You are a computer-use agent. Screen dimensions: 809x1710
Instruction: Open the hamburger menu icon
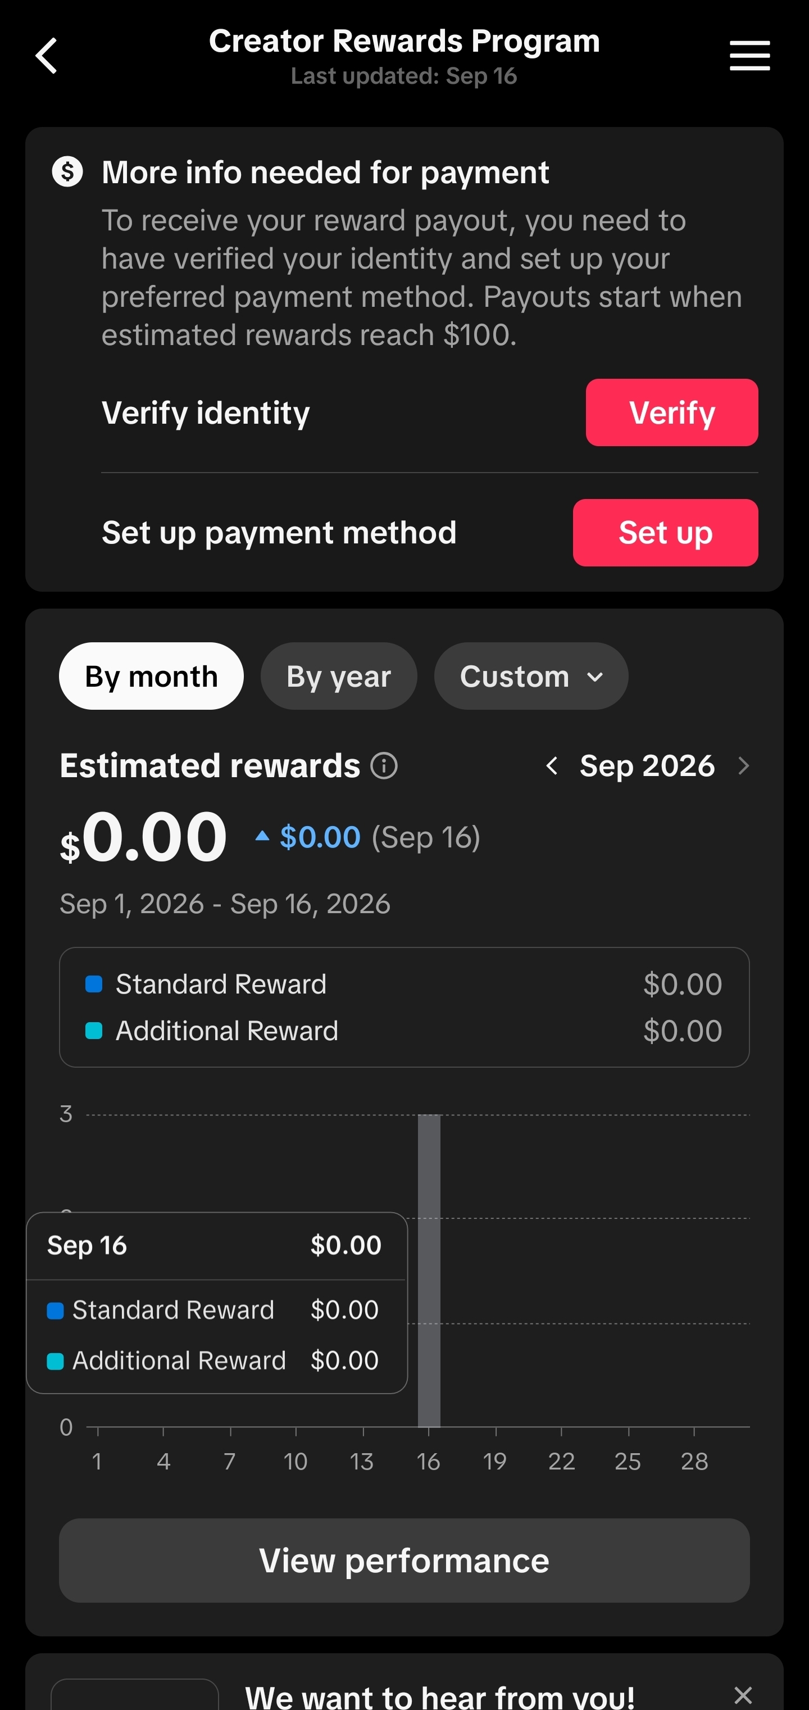(x=749, y=55)
